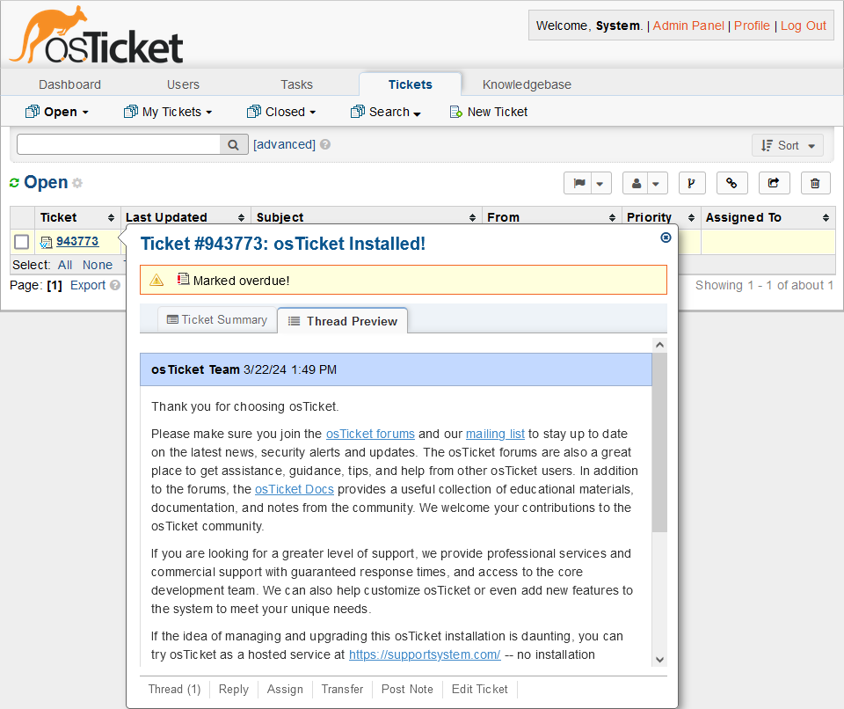Open the osTicket Docs link
The width and height of the screenshot is (844, 709).
click(x=295, y=489)
